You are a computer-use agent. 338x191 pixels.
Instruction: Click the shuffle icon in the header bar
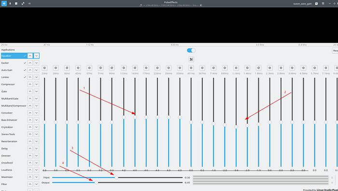coord(29,3)
